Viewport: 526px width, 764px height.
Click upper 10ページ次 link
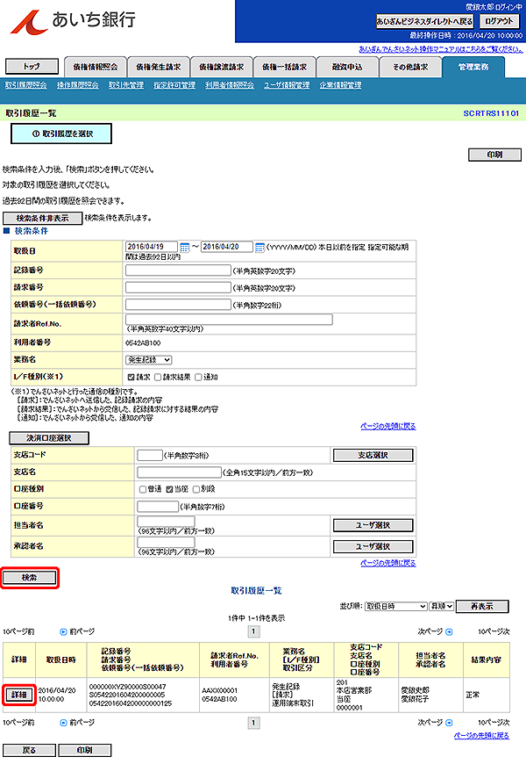pos(494,632)
